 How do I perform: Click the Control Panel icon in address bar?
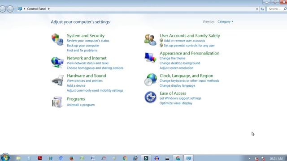pyautogui.click(x=20, y=9)
